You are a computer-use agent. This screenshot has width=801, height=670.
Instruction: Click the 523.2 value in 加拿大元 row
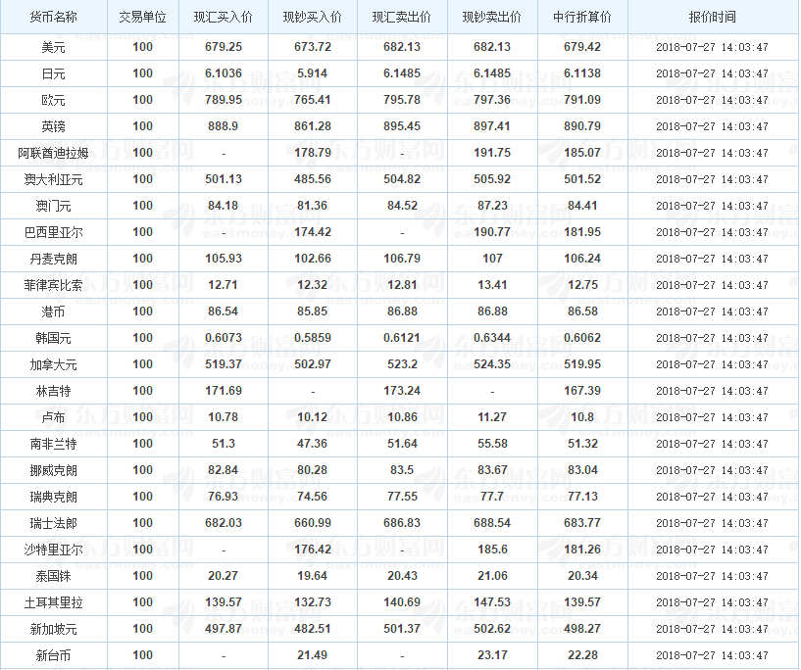(402, 364)
